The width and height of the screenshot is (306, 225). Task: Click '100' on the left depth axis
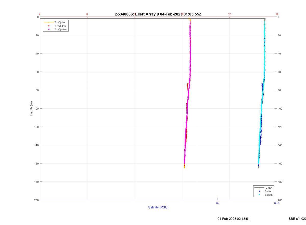pos(36,109)
